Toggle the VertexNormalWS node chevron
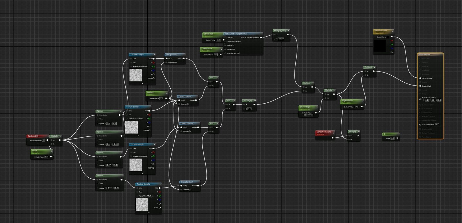This screenshot has height=223, width=462. [334, 132]
